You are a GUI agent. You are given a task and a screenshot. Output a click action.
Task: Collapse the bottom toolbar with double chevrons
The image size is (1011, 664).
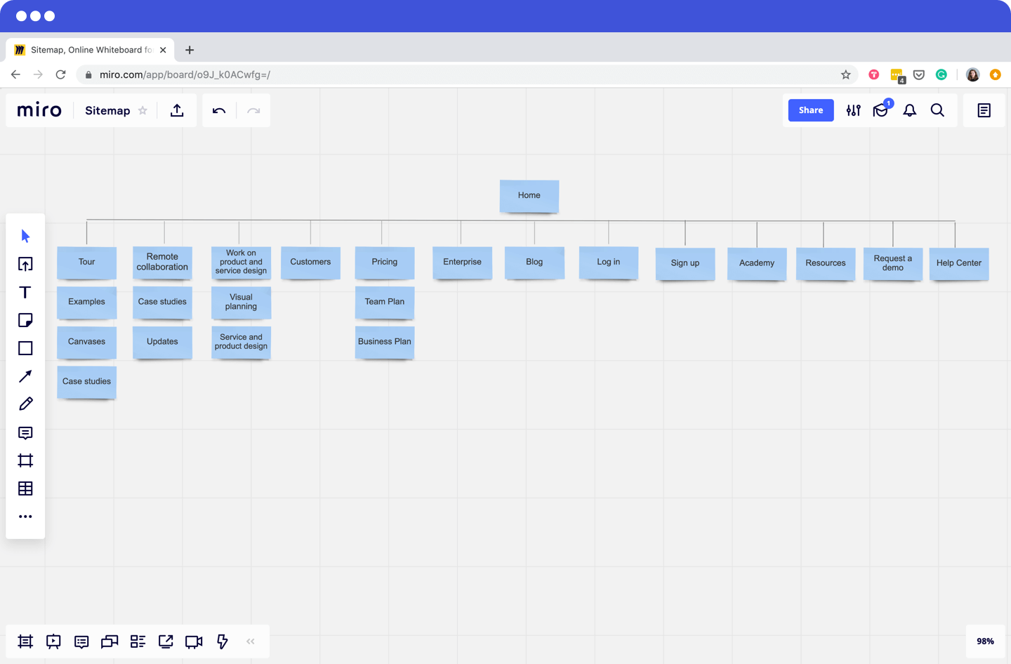pos(250,641)
